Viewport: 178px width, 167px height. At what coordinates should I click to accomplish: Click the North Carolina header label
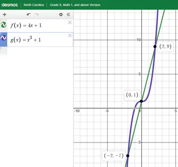pos(34,5)
